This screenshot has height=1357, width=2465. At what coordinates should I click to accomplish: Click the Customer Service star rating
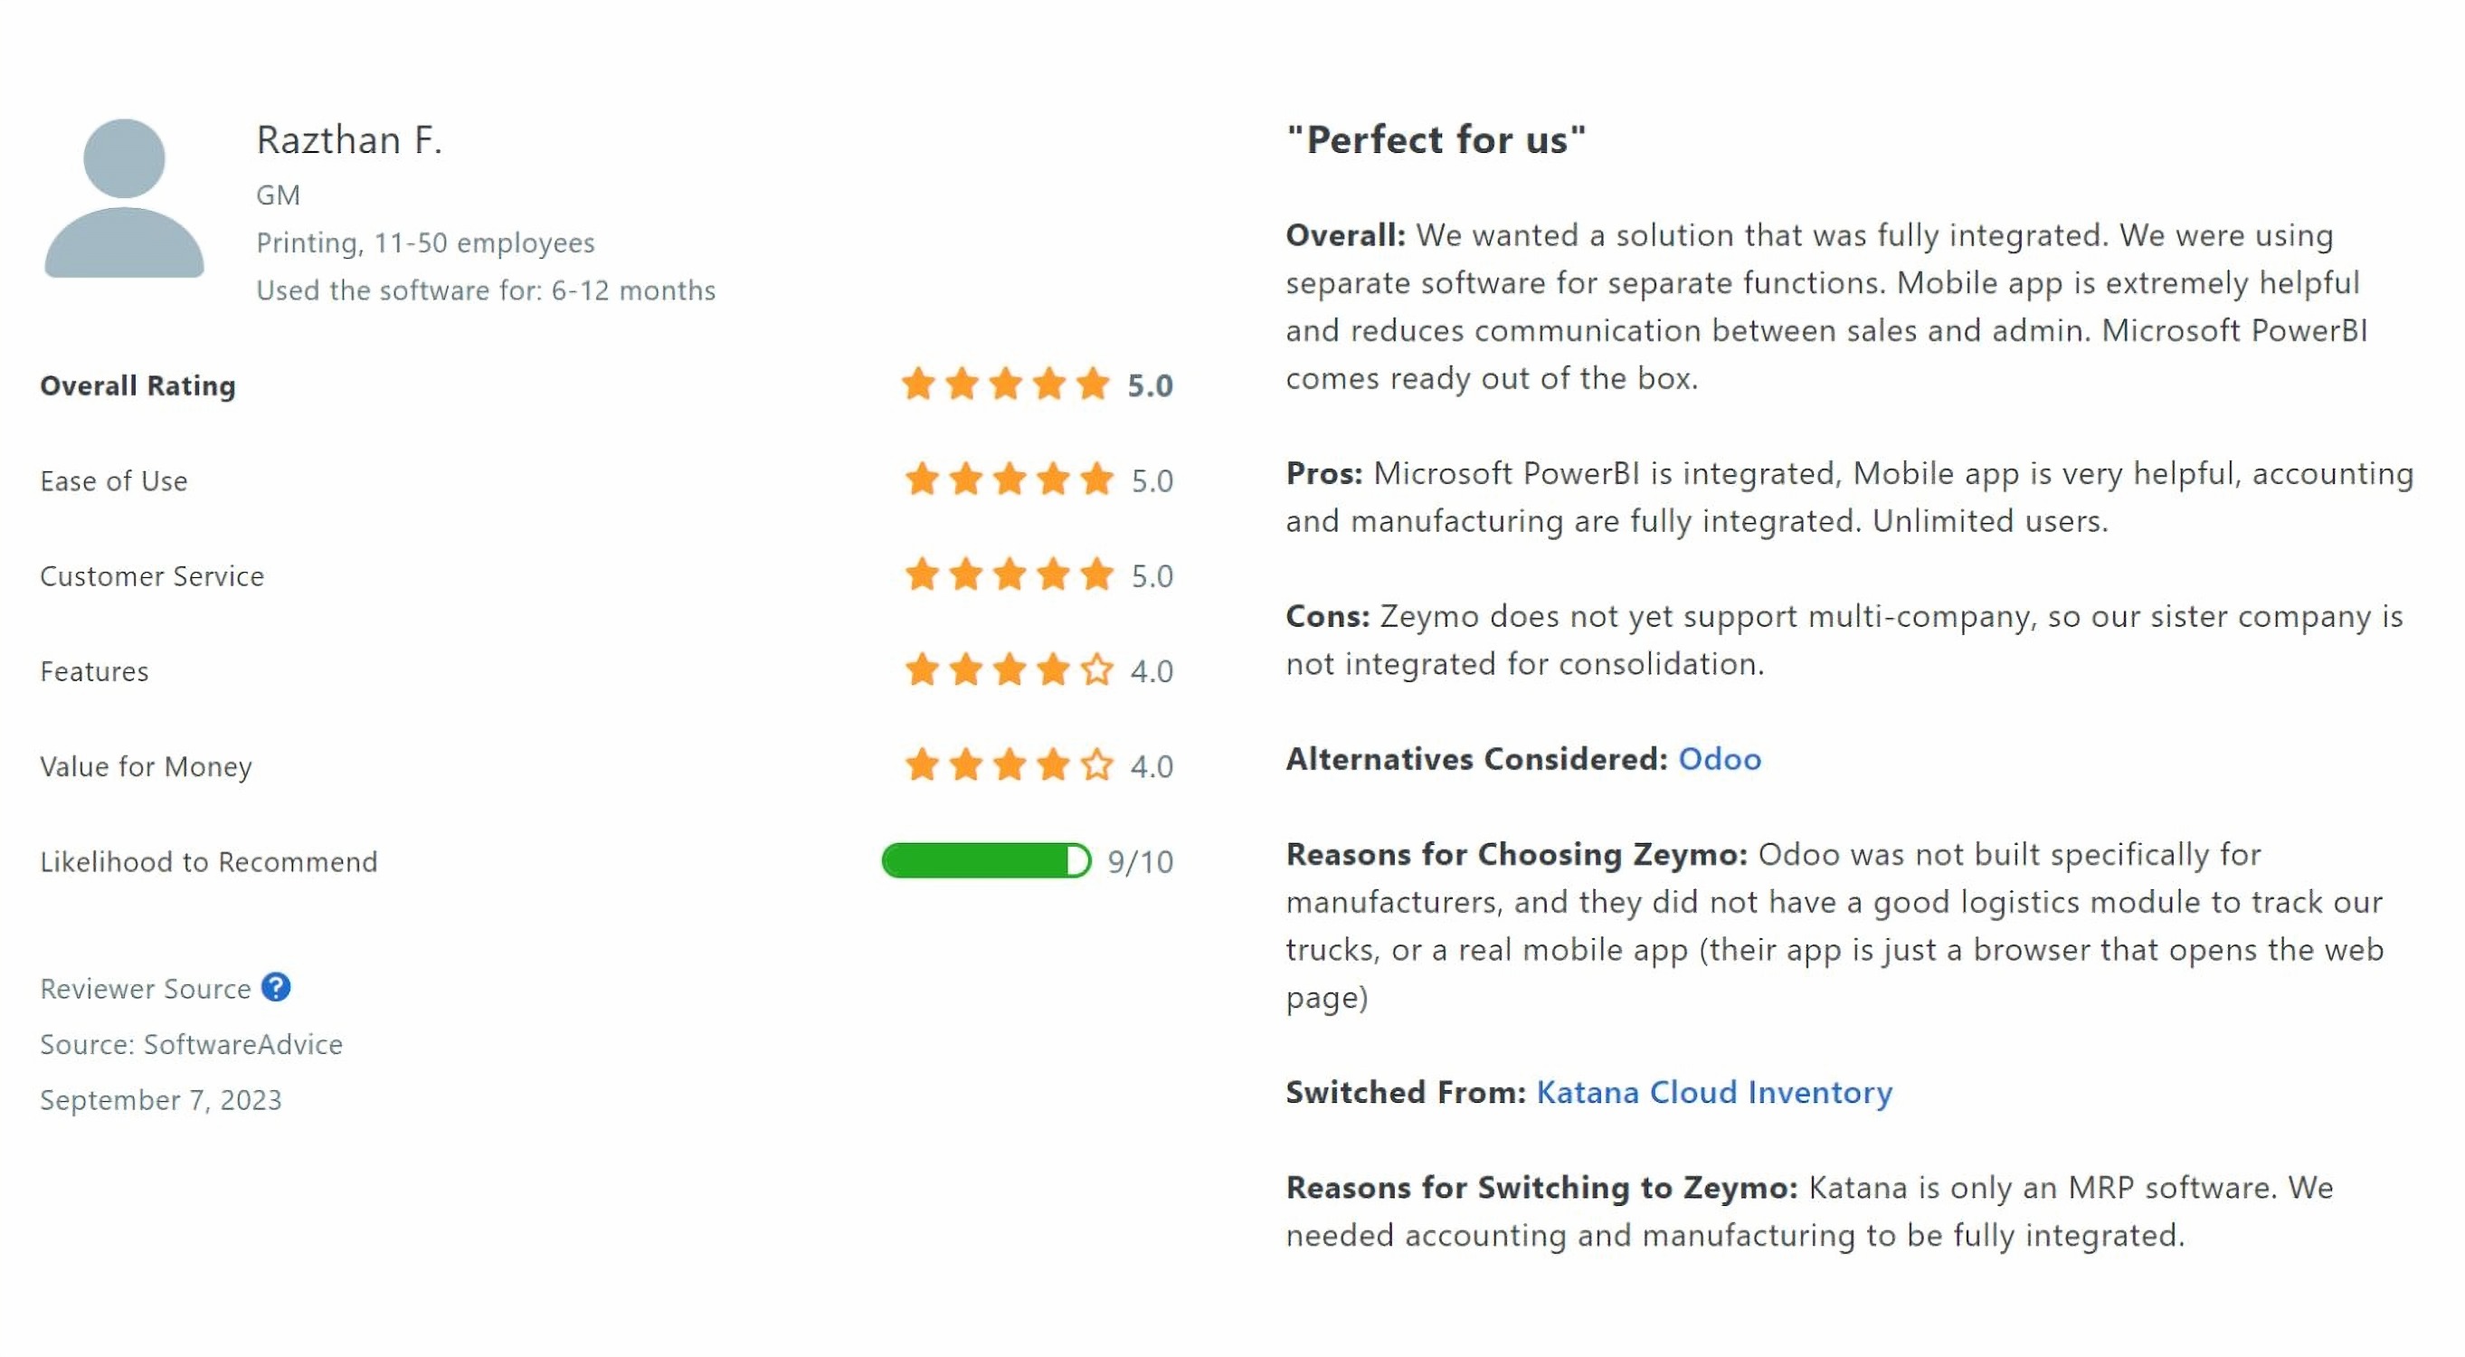point(1009,575)
